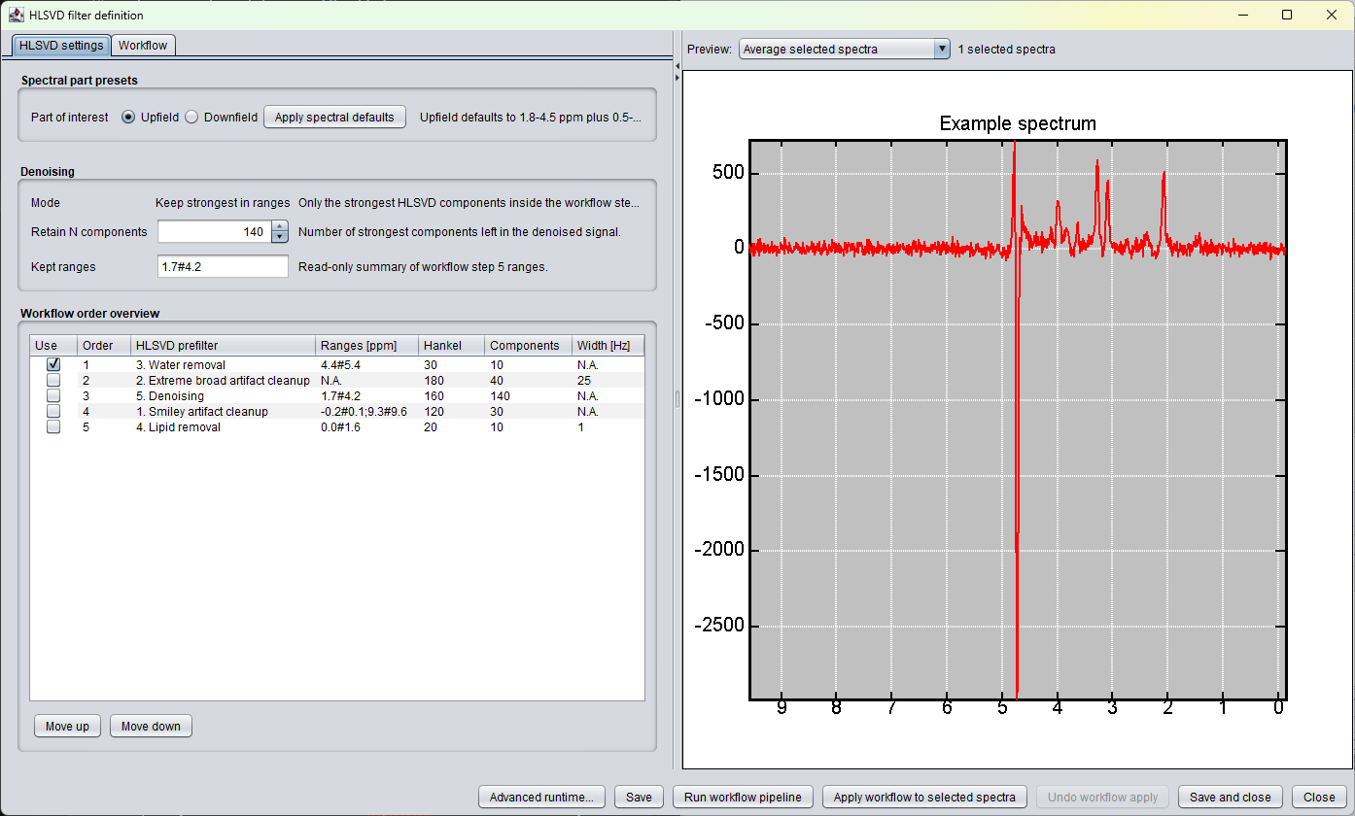The image size is (1355, 816).
Task: Select the Downfield radio button
Action: (191, 117)
